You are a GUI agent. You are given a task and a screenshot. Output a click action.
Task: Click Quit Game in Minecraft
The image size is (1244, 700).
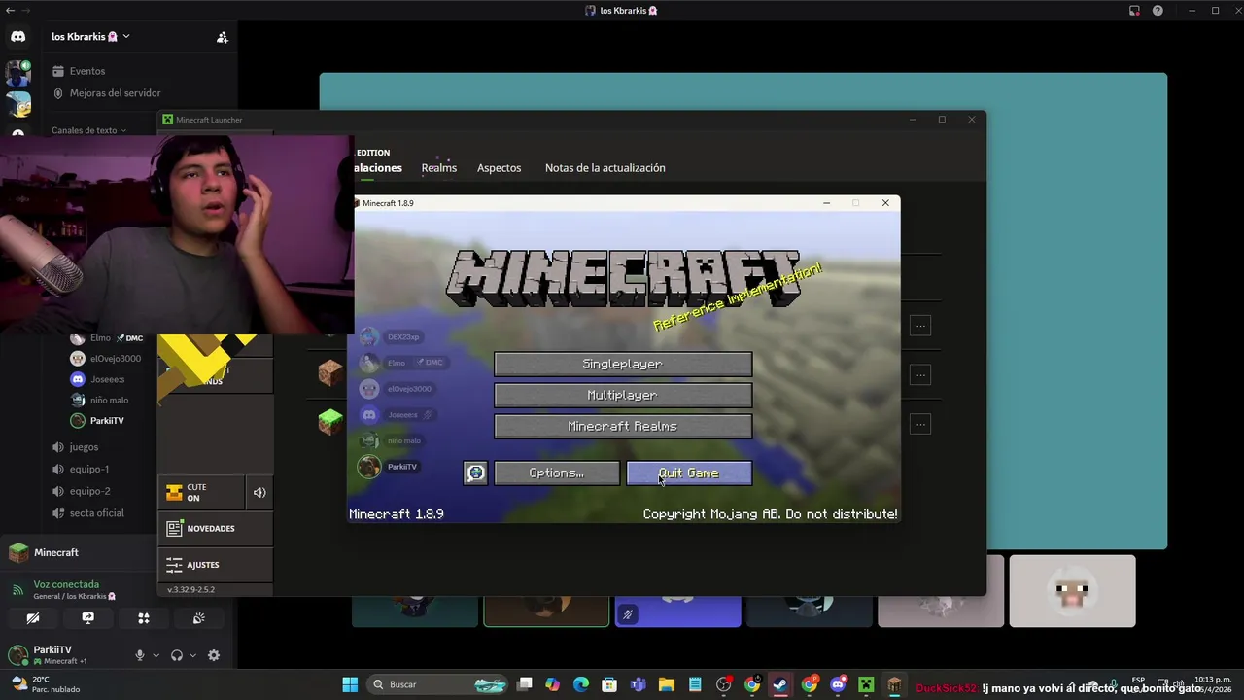point(689,472)
